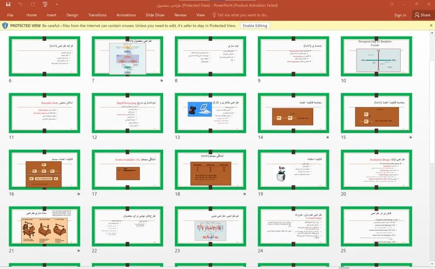Select the Transitions tab
This screenshot has height=269, width=435.
[97, 15]
